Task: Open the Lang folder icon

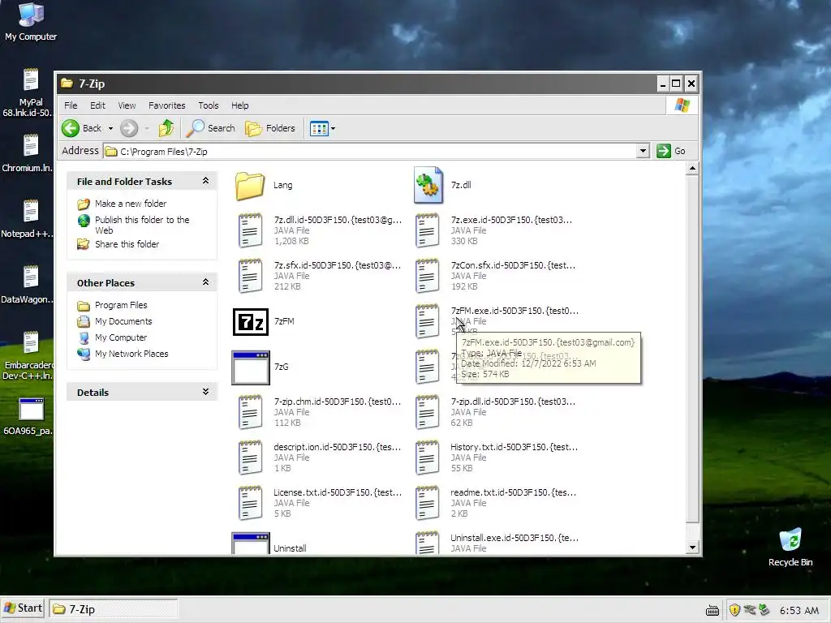Action: tap(250, 186)
